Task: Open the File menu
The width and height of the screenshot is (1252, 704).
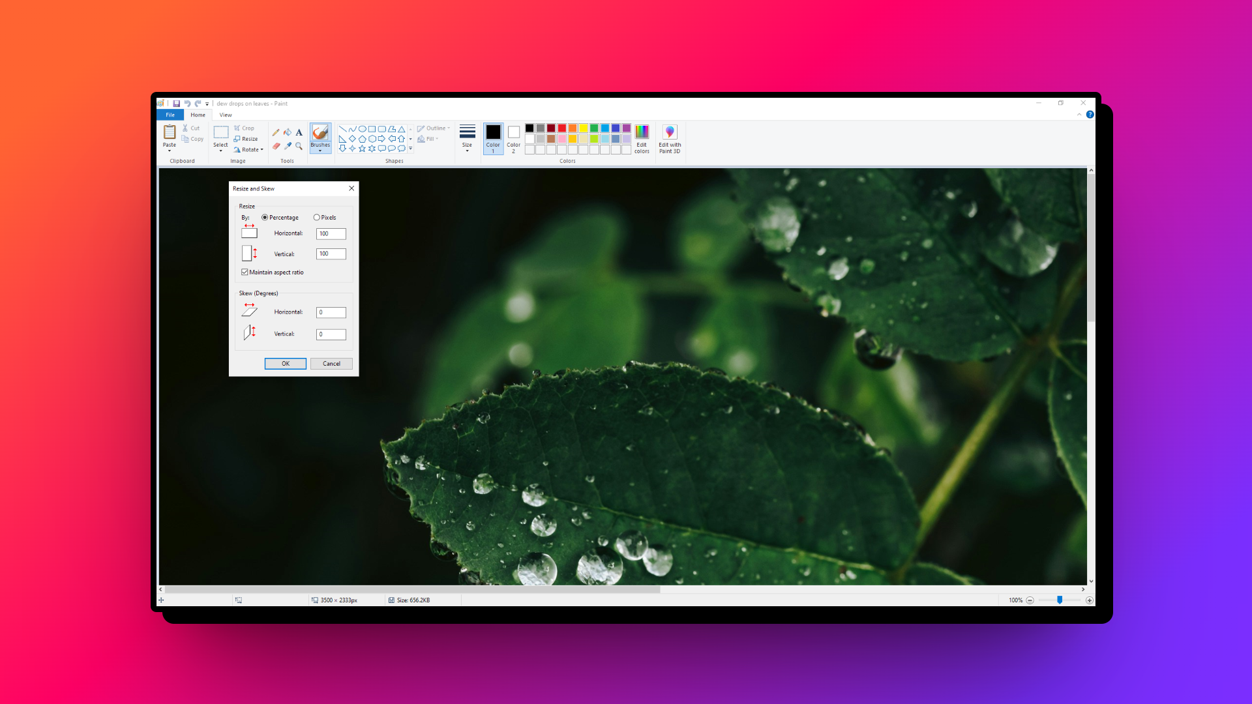Action: pos(170,115)
